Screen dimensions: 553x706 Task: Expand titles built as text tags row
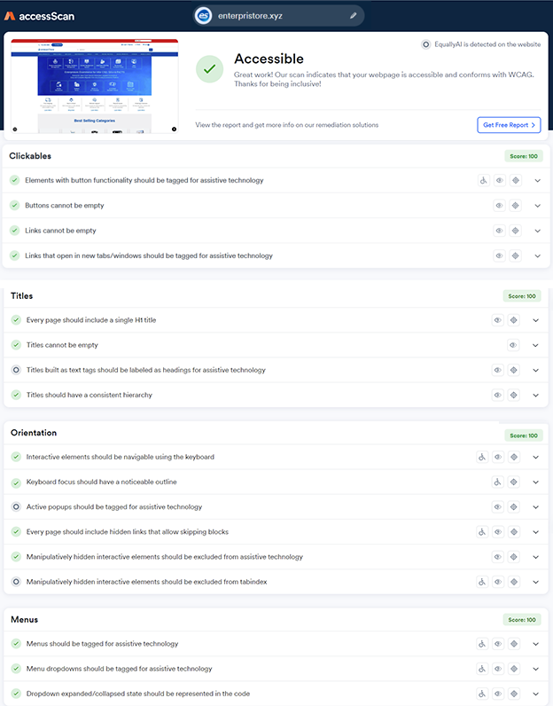pyautogui.click(x=535, y=370)
